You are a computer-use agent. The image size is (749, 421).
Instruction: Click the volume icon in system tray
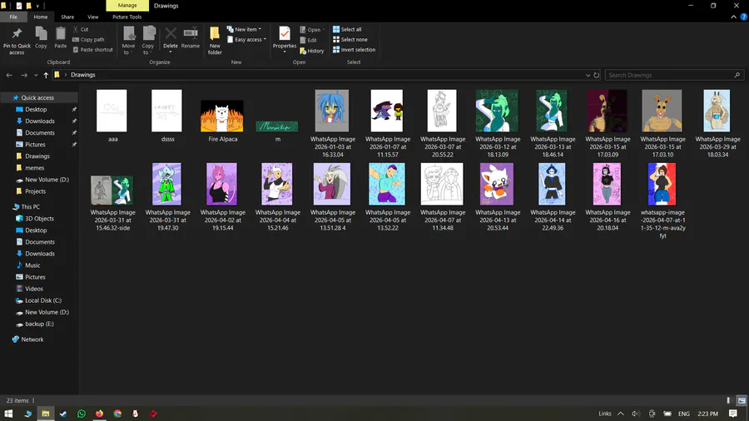click(x=636, y=414)
